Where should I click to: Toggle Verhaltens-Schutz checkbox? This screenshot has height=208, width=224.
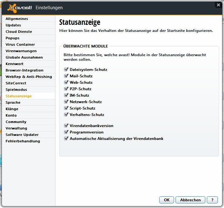[66, 115]
